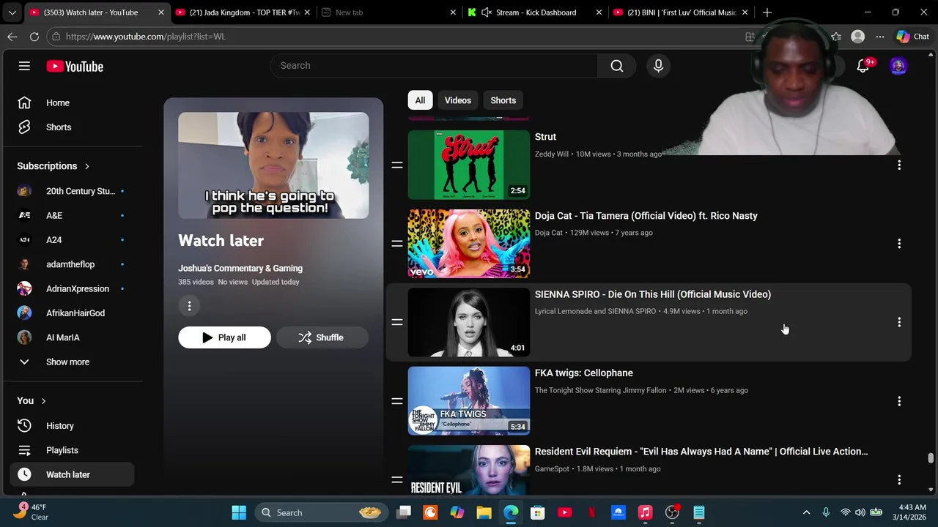Viewport: 938px width, 527px height.
Task: Open the browser Settings and more menu
Action: click(x=879, y=37)
